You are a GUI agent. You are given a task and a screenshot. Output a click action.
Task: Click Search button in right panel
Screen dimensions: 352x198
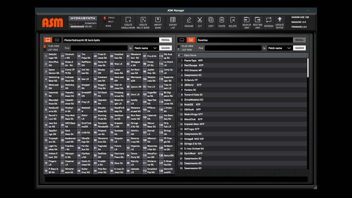coord(299,48)
